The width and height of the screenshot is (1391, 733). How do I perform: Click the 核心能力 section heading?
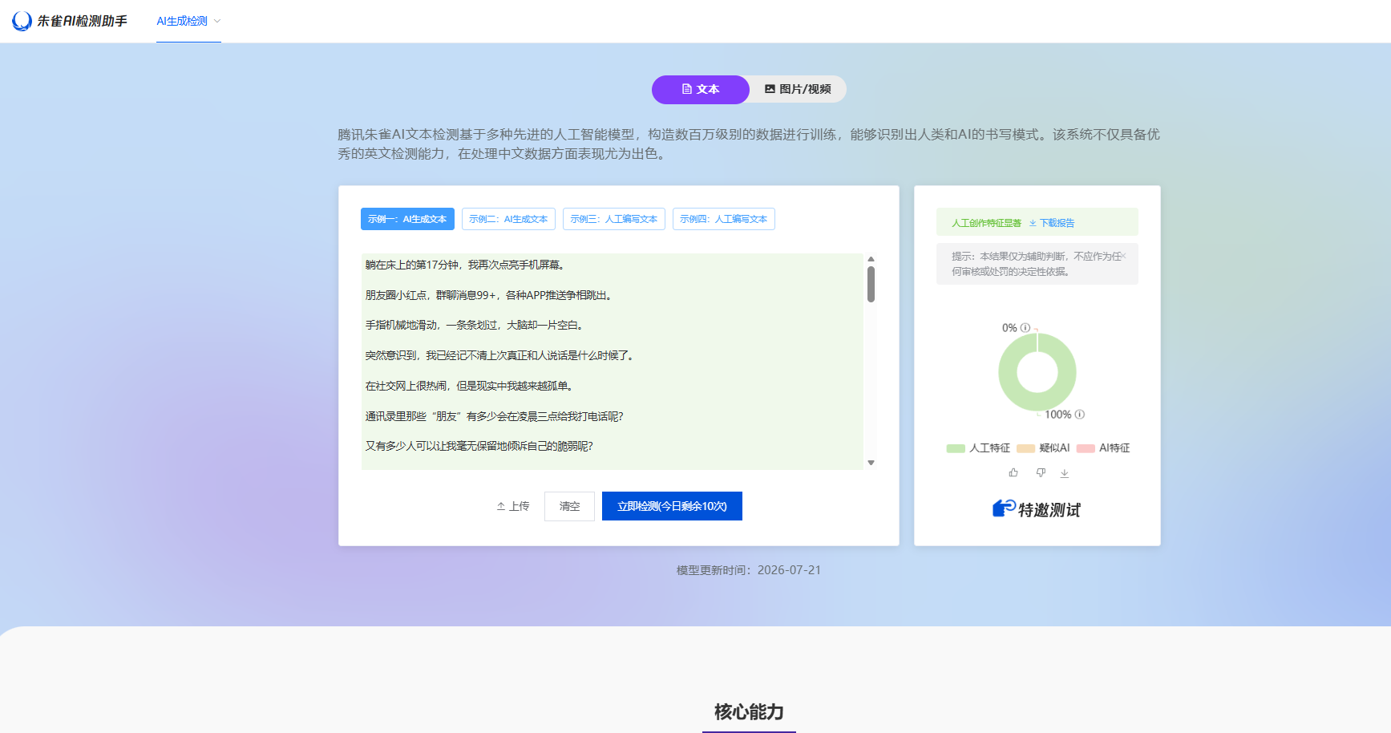coord(749,711)
